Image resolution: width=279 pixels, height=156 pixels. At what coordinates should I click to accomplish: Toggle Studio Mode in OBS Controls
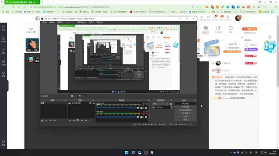tap(186, 113)
